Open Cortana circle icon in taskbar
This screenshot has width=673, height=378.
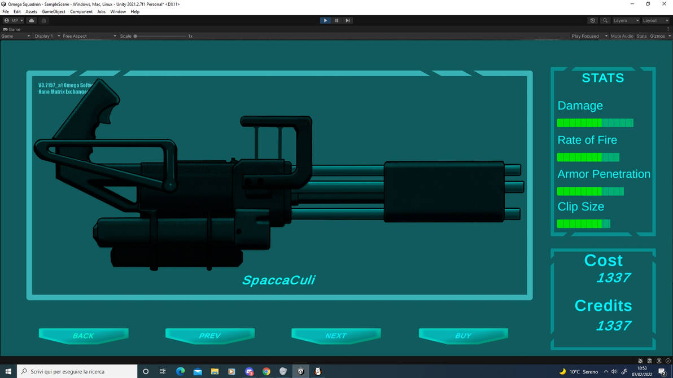pyautogui.click(x=146, y=371)
